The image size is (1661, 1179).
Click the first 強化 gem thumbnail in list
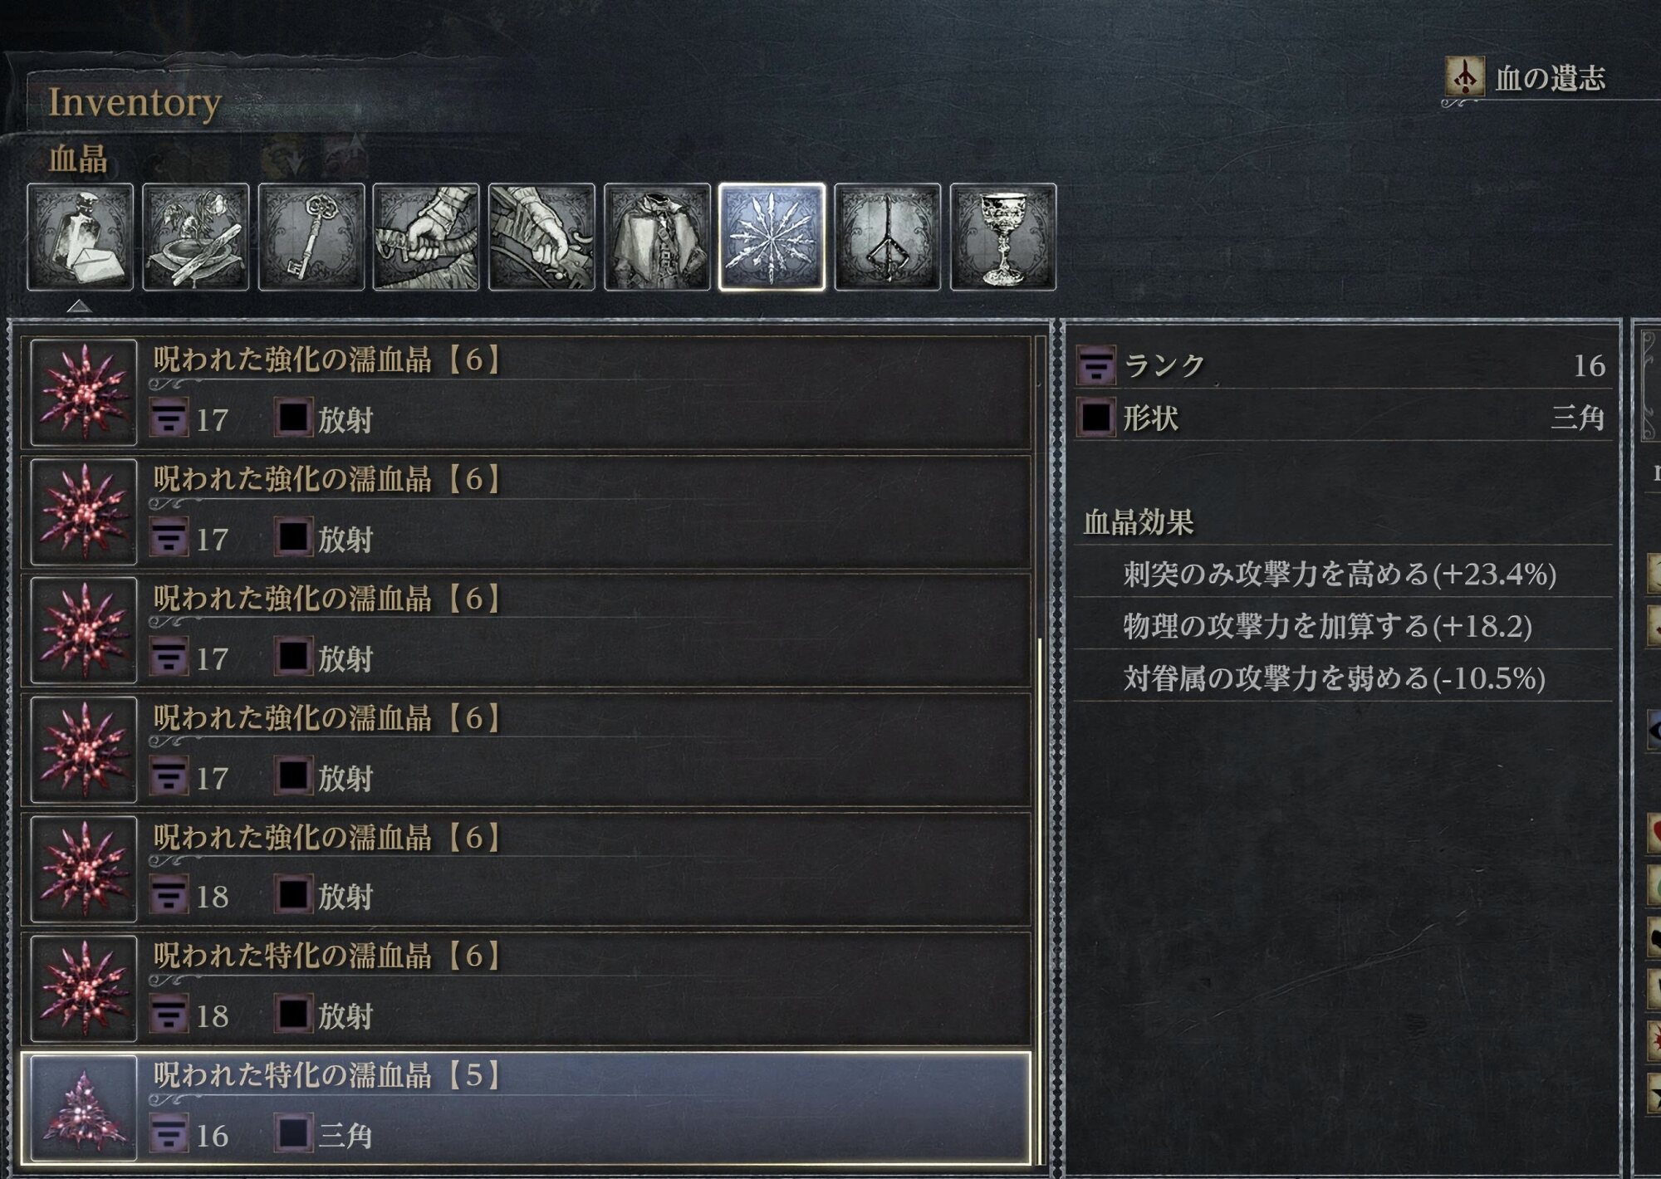(84, 392)
